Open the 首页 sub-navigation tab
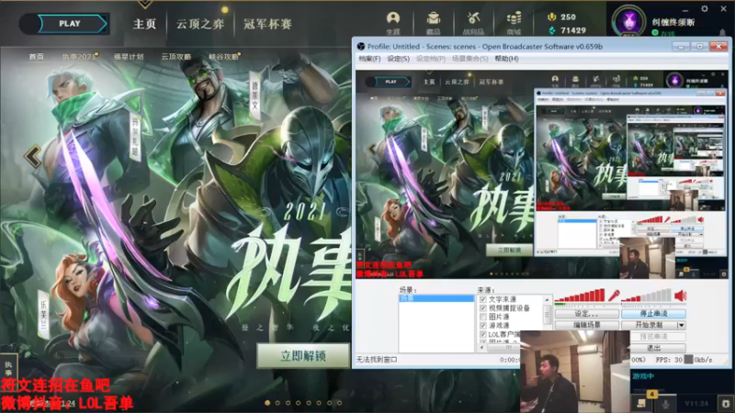This screenshot has width=735, height=413. [36, 57]
